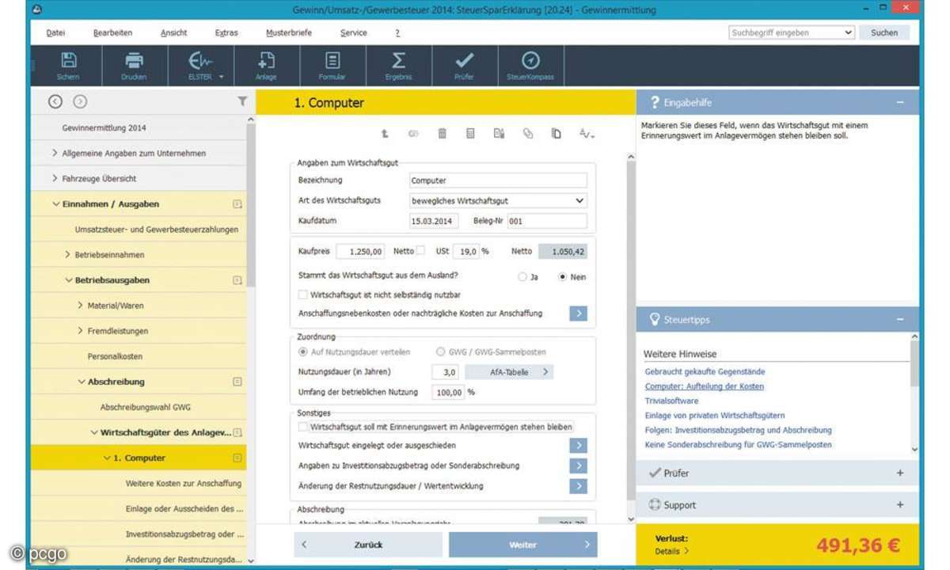This screenshot has width=950, height=570.
Task: Go back with the left circle arrow
Action: click(55, 101)
